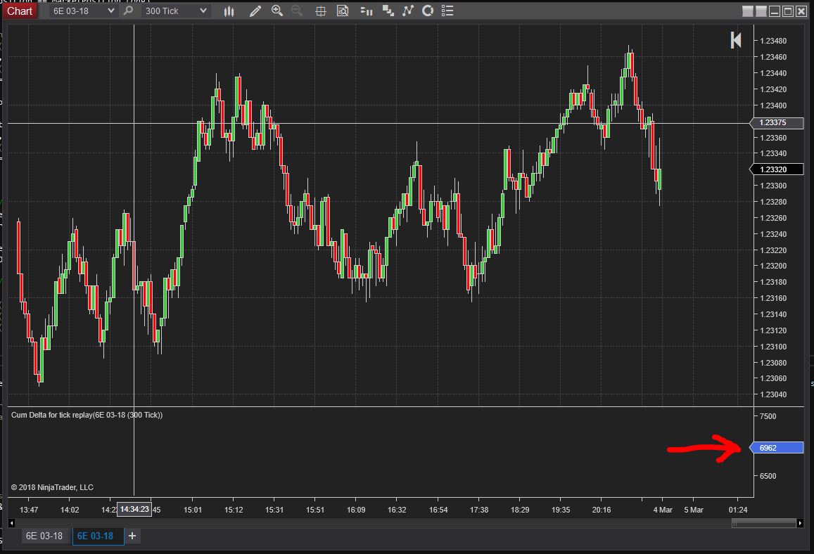Click the first gray instrument link square
814x554 pixels.
click(748, 11)
